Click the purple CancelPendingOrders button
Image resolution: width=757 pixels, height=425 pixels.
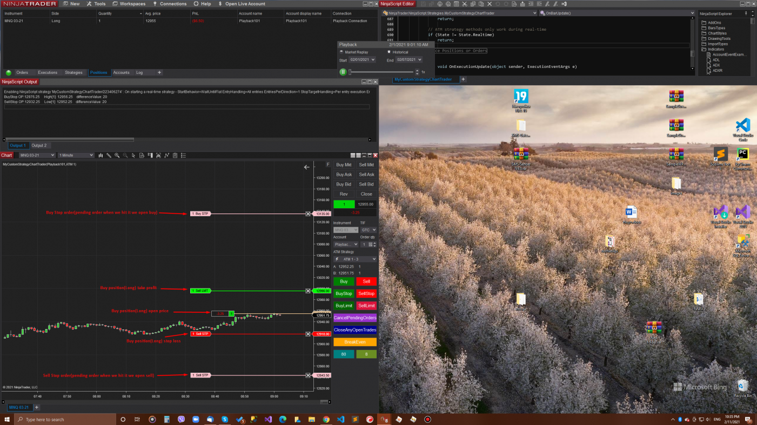click(x=355, y=318)
